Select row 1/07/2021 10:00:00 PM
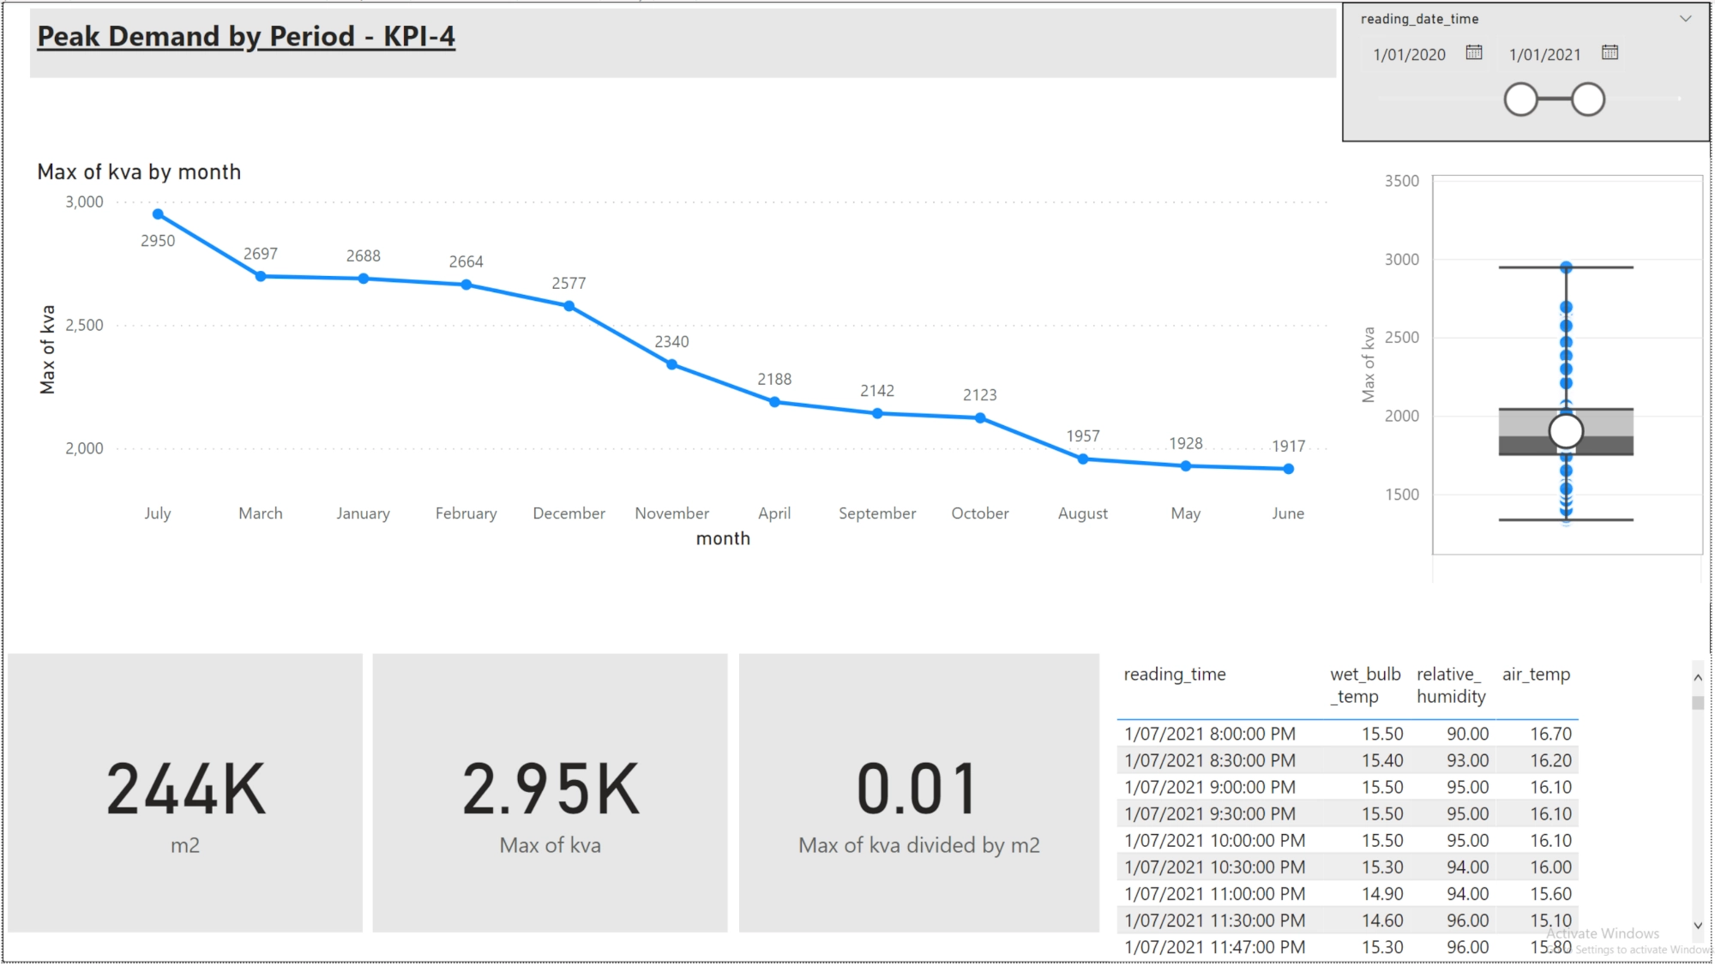The image size is (1715, 966). tap(1347, 840)
